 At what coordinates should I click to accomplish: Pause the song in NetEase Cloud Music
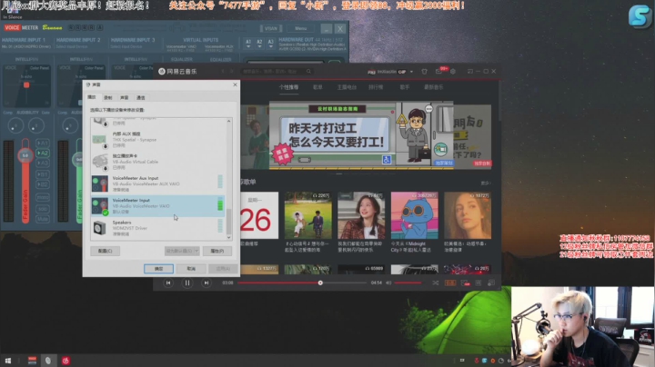click(187, 283)
